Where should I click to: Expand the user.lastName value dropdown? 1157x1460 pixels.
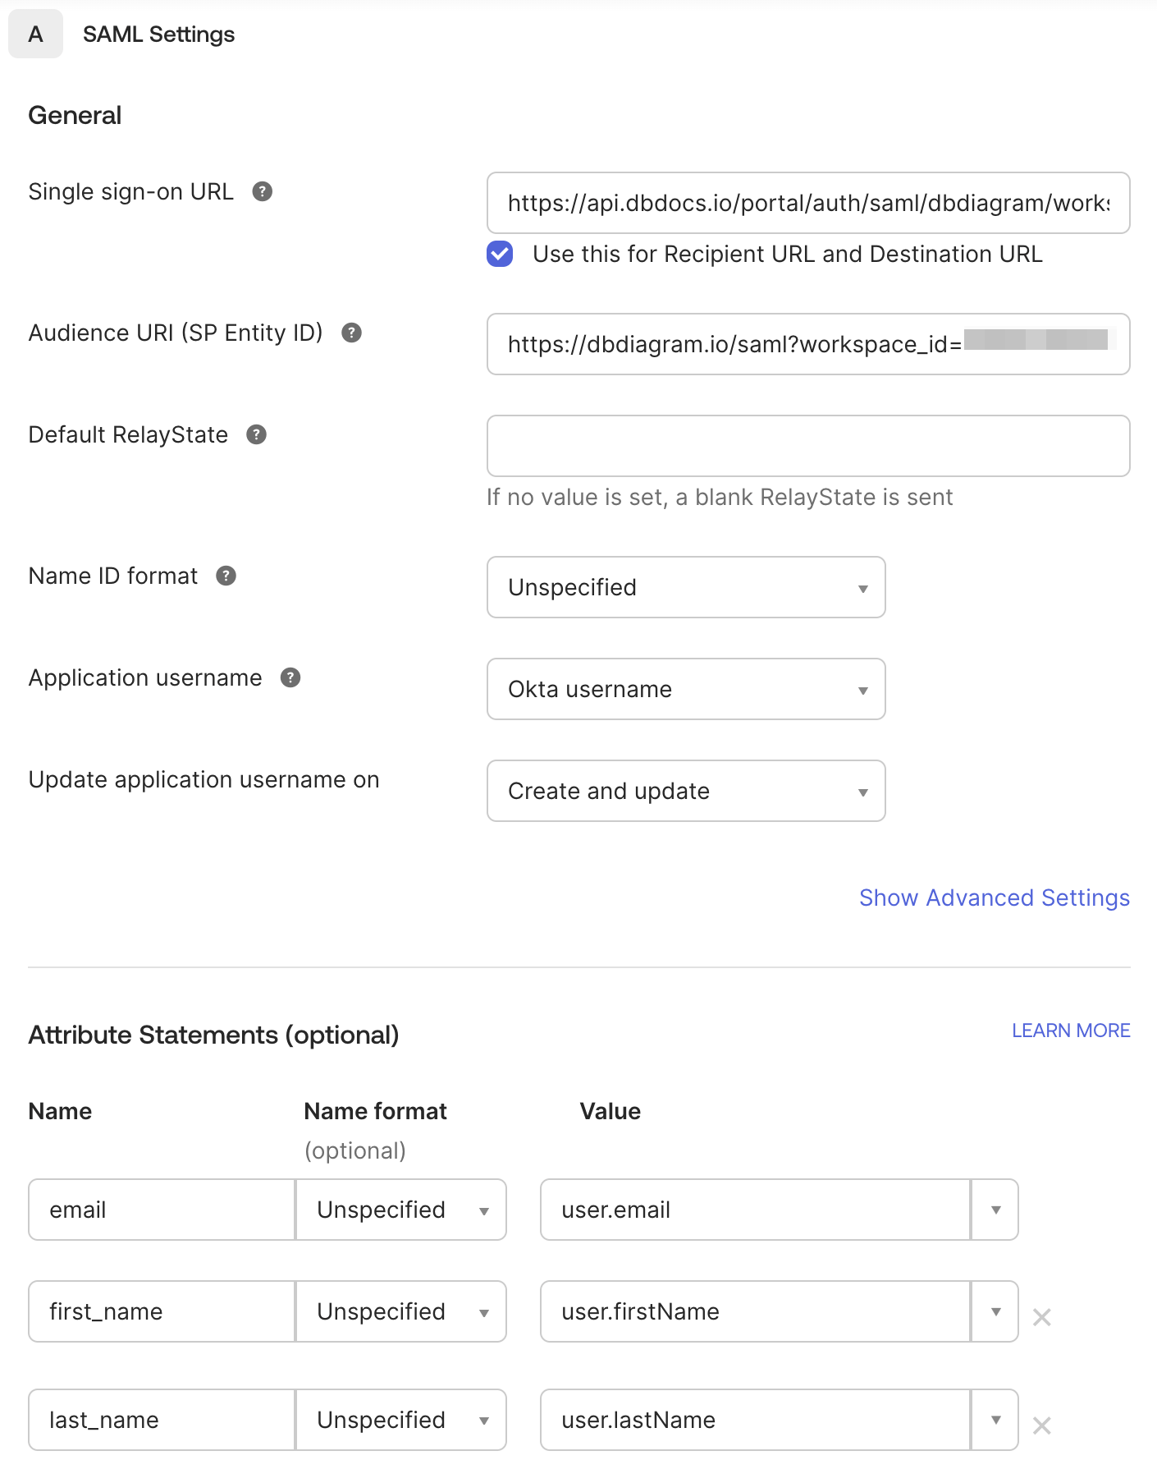coord(995,1421)
